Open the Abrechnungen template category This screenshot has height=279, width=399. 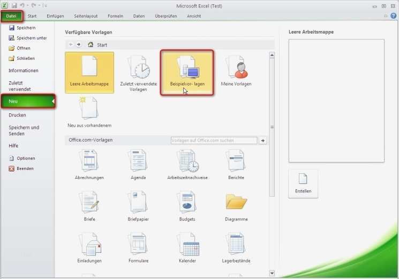[x=89, y=165]
